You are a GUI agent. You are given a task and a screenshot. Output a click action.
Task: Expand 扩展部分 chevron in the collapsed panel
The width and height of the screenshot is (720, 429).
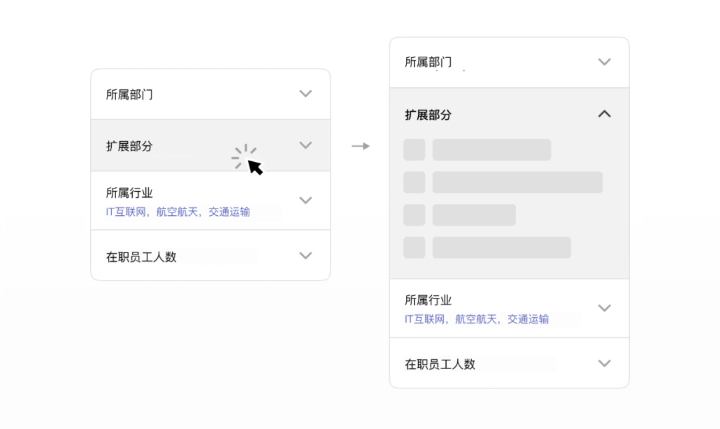coord(305,145)
